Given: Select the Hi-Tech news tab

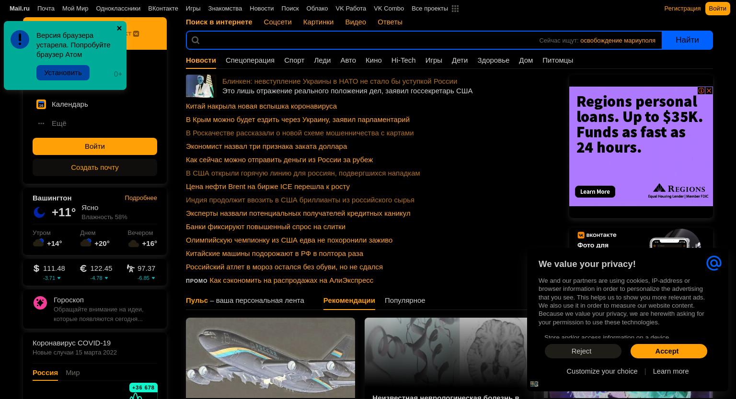Looking at the screenshot, I should (403, 60).
